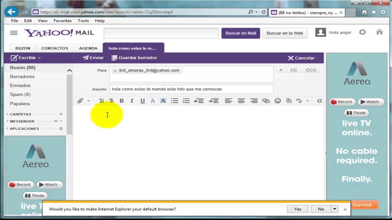This screenshot has width=392, height=220.
Task: Add recipients with the plus button
Action: pyautogui.click(x=281, y=70)
